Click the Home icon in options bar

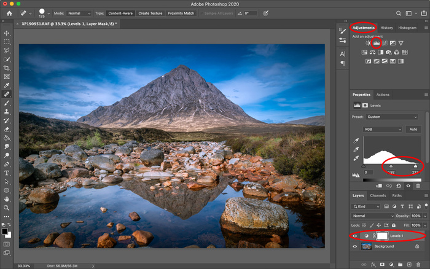tap(9, 13)
